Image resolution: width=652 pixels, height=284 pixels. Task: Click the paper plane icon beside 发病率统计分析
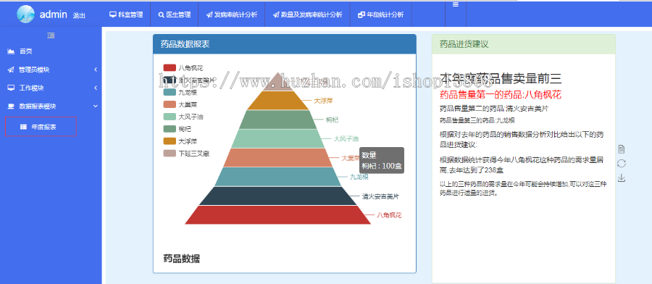coord(209,14)
